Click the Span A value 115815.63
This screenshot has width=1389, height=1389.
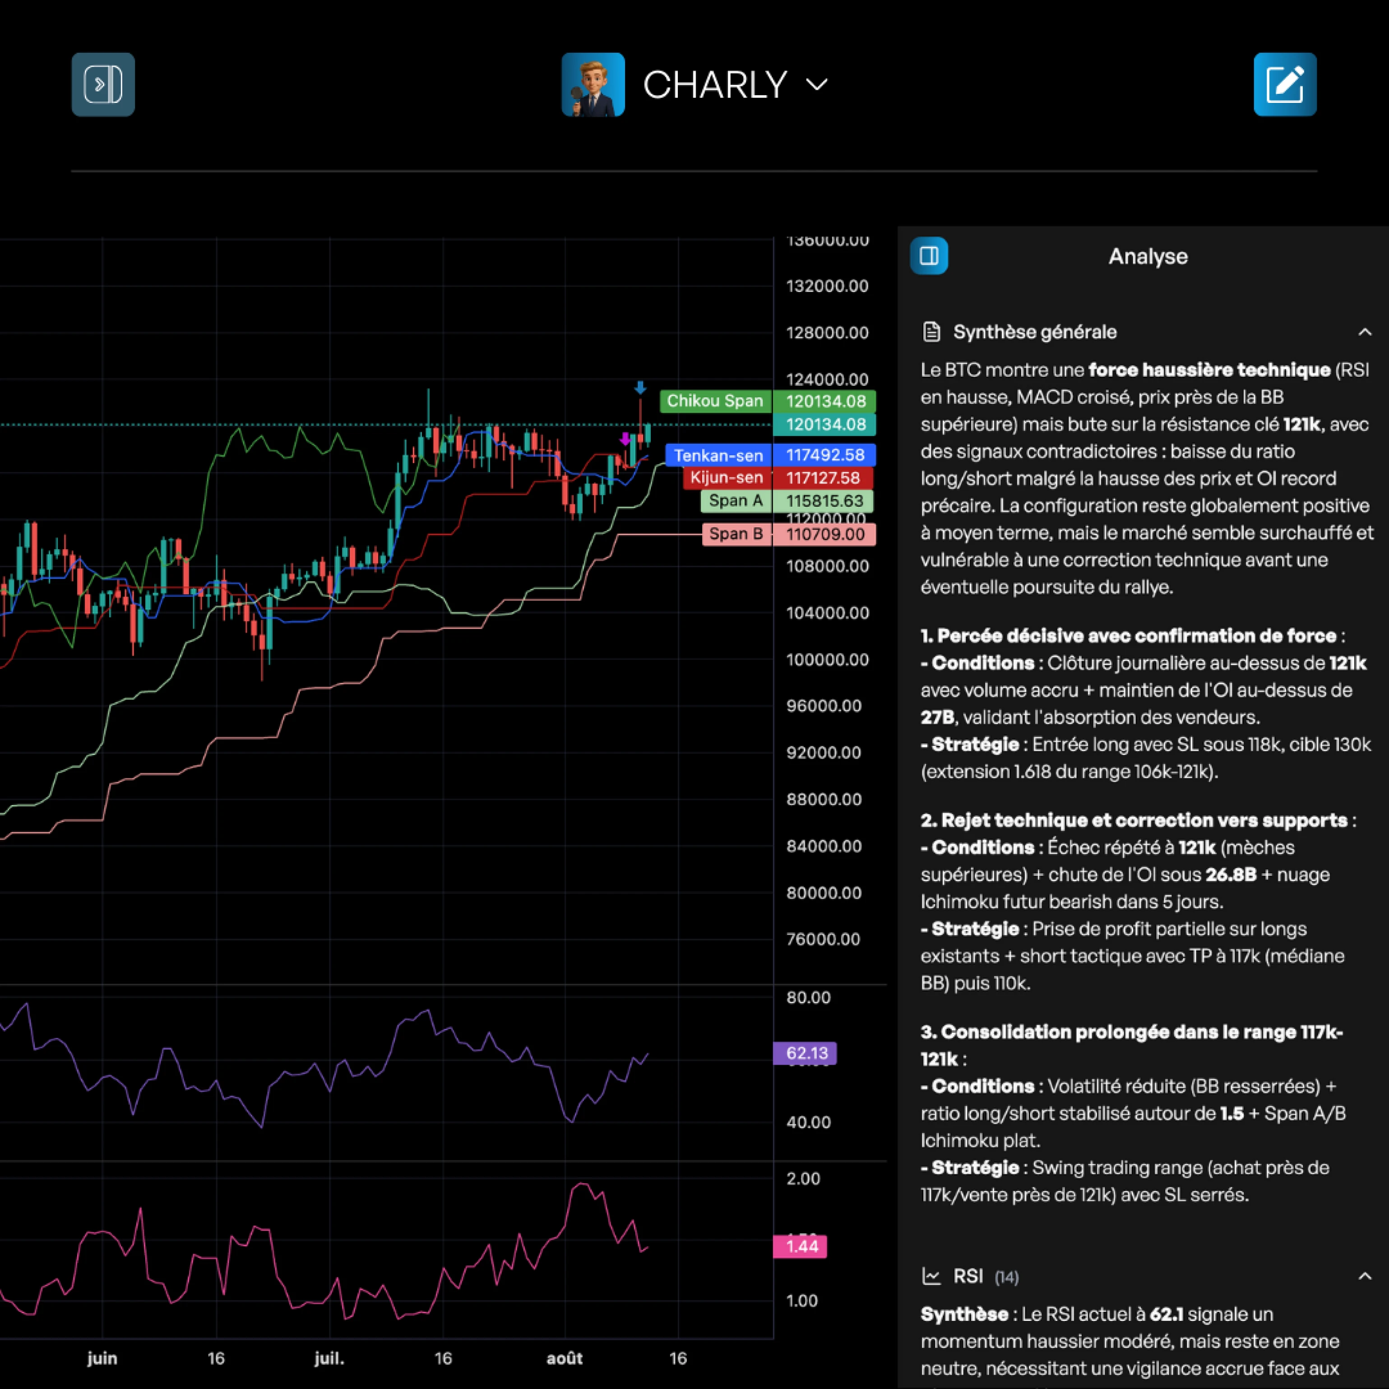coord(824,501)
